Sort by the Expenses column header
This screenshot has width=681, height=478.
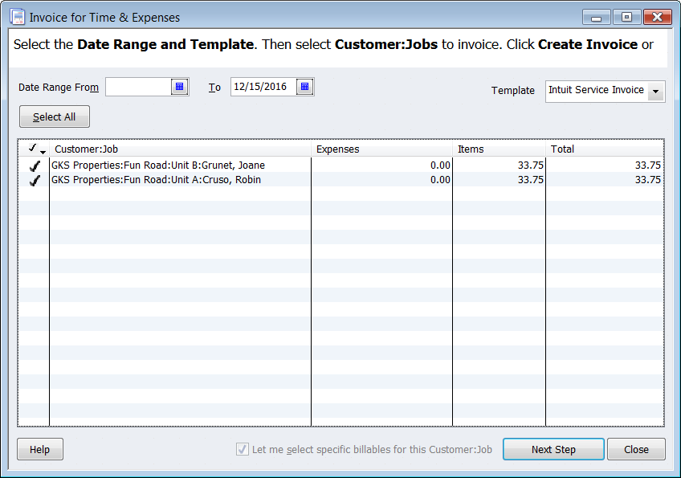click(x=381, y=149)
